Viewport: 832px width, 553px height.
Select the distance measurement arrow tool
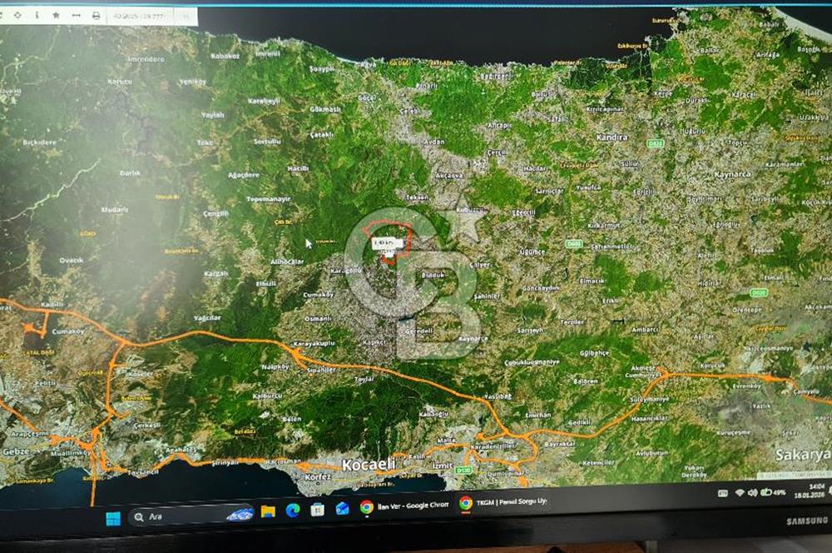75,14
